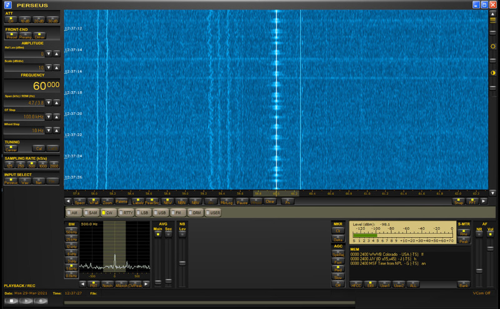Set attenuator to 30 dB
This screenshot has height=309, width=500.
[x=52, y=20]
